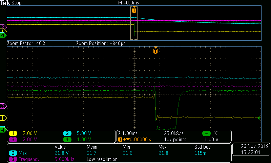
Task: Click the orange trigger position T icon in readout
Action: coord(120,140)
